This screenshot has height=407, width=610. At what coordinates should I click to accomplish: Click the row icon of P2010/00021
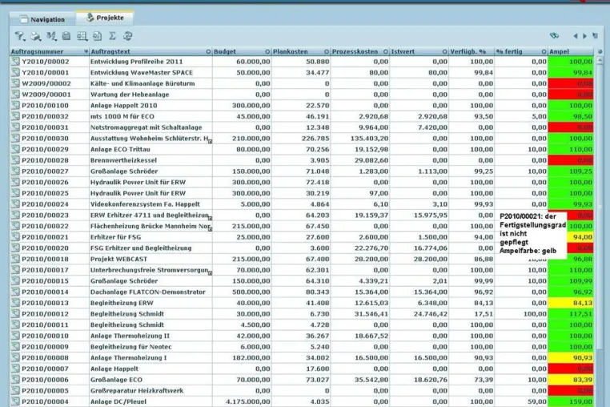15,237
